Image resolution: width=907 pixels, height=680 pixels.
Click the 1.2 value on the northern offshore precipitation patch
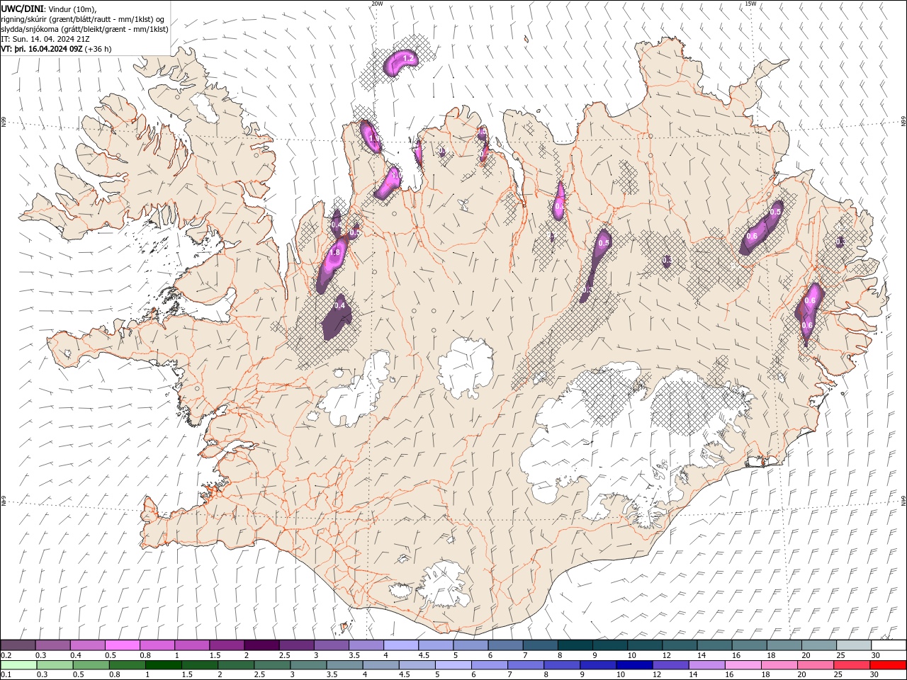click(x=408, y=58)
